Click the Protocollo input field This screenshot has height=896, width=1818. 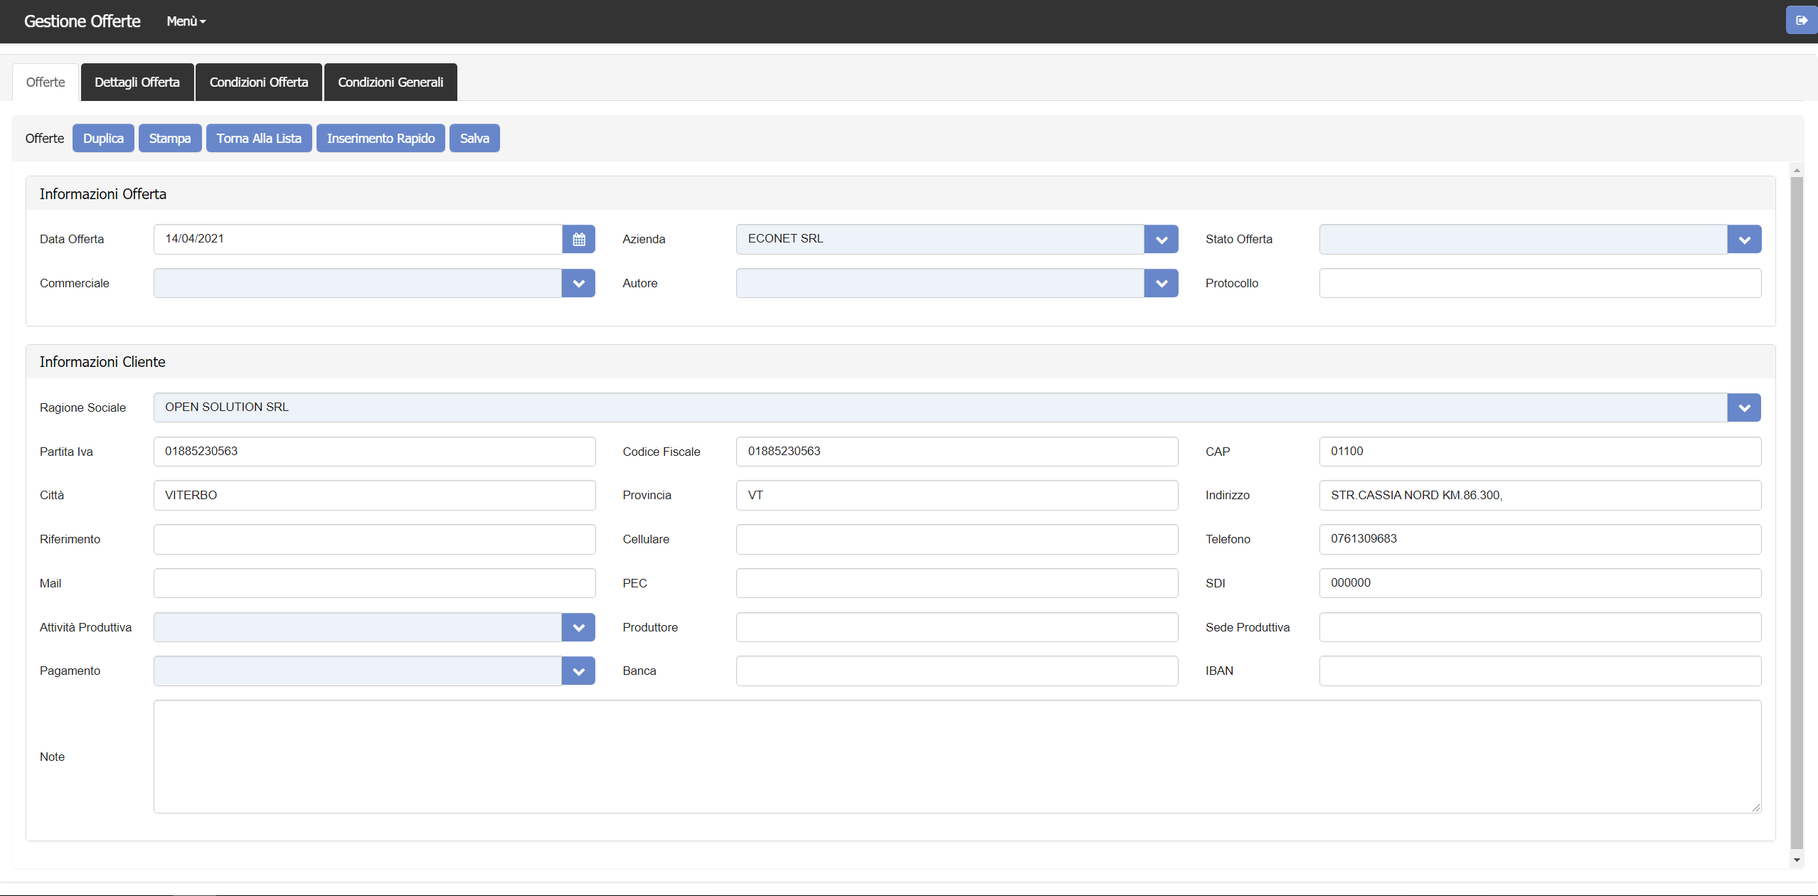pos(1540,283)
